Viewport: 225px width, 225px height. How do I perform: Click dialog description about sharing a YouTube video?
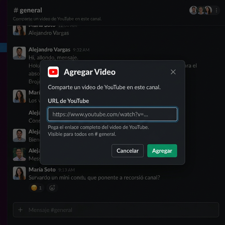(104, 87)
